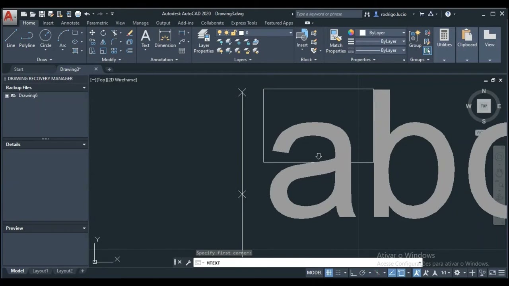Click the Move tool icon
Screen dimensions: 509x286
92,33
